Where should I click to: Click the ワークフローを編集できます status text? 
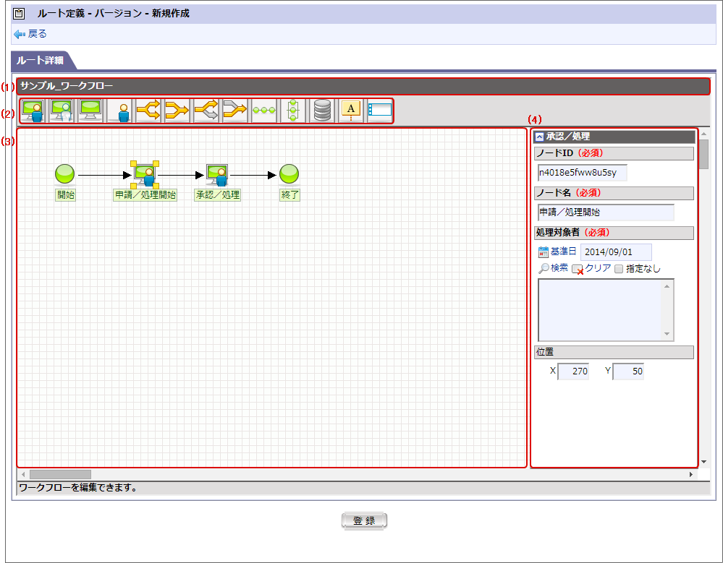(x=78, y=488)
